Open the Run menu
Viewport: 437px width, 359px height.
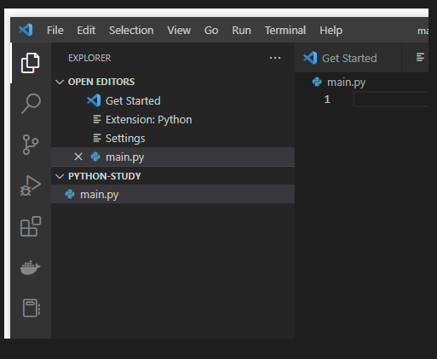pyautogui.click(x=241, y=30)
